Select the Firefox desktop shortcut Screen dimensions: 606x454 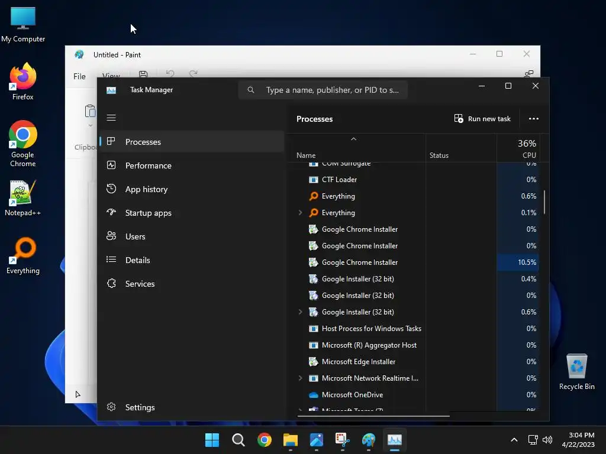pyautogui.click(x=23, y=82)
